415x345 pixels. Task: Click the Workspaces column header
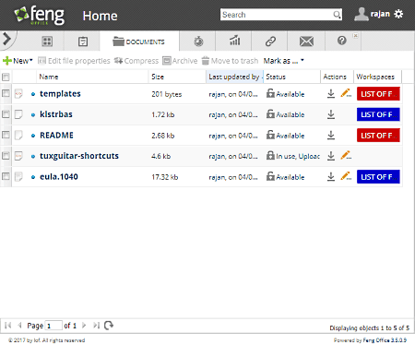377,77
